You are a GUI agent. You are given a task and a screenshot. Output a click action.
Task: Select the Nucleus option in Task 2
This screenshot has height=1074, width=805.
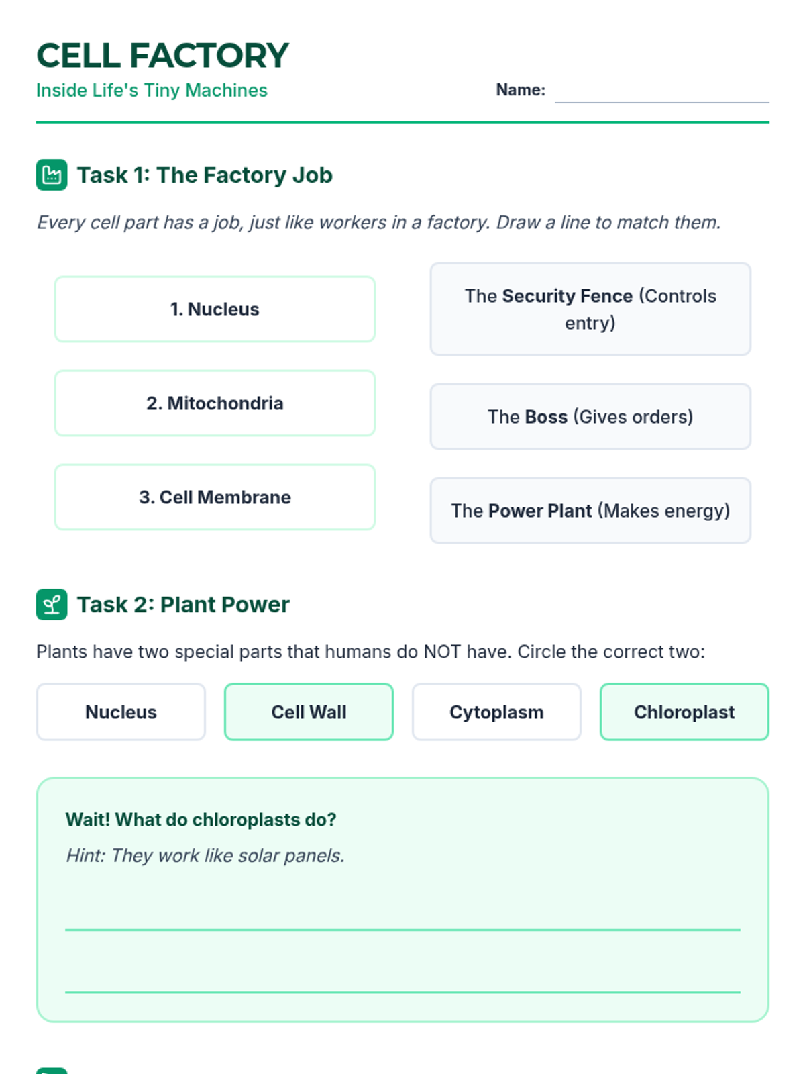pyautogui.click(x=121, y=712)
